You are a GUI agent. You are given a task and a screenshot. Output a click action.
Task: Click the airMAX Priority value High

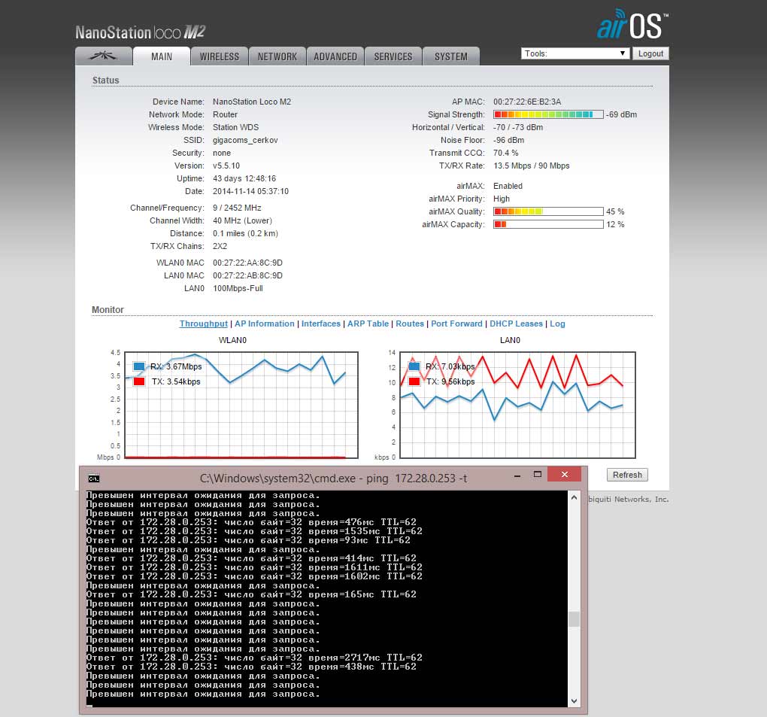(502, 199)
